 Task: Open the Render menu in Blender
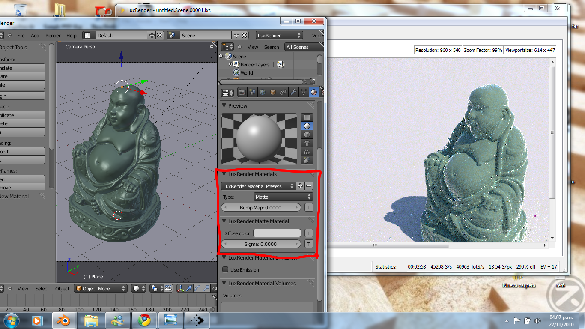pos(53,36)
